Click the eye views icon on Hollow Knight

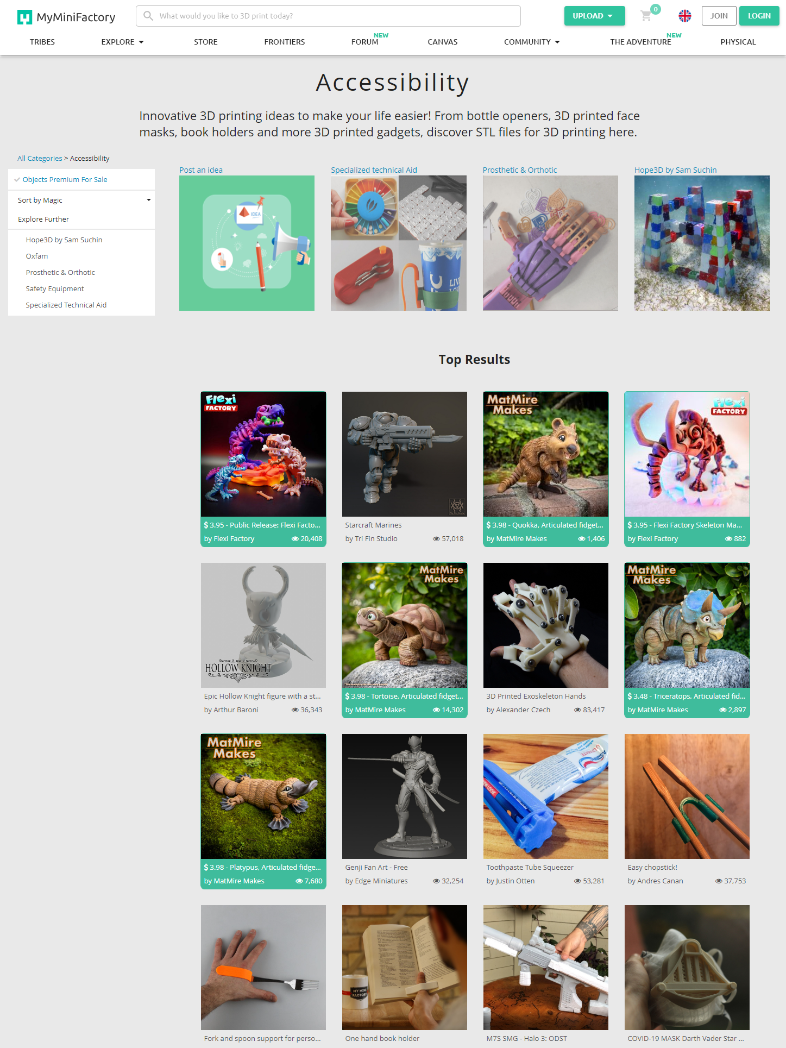295,710
